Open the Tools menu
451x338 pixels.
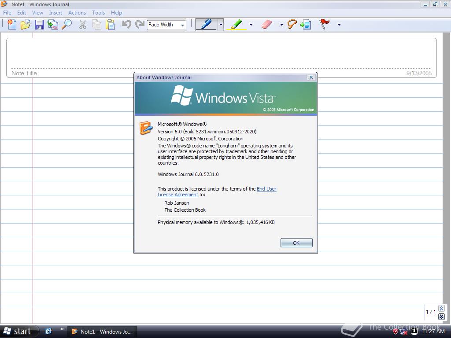tap(98, 13)
